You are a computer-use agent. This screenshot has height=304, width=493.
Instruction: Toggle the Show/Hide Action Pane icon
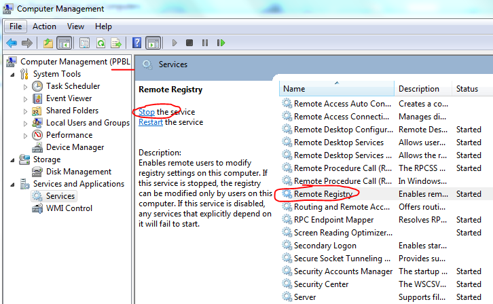pos(153,43)
